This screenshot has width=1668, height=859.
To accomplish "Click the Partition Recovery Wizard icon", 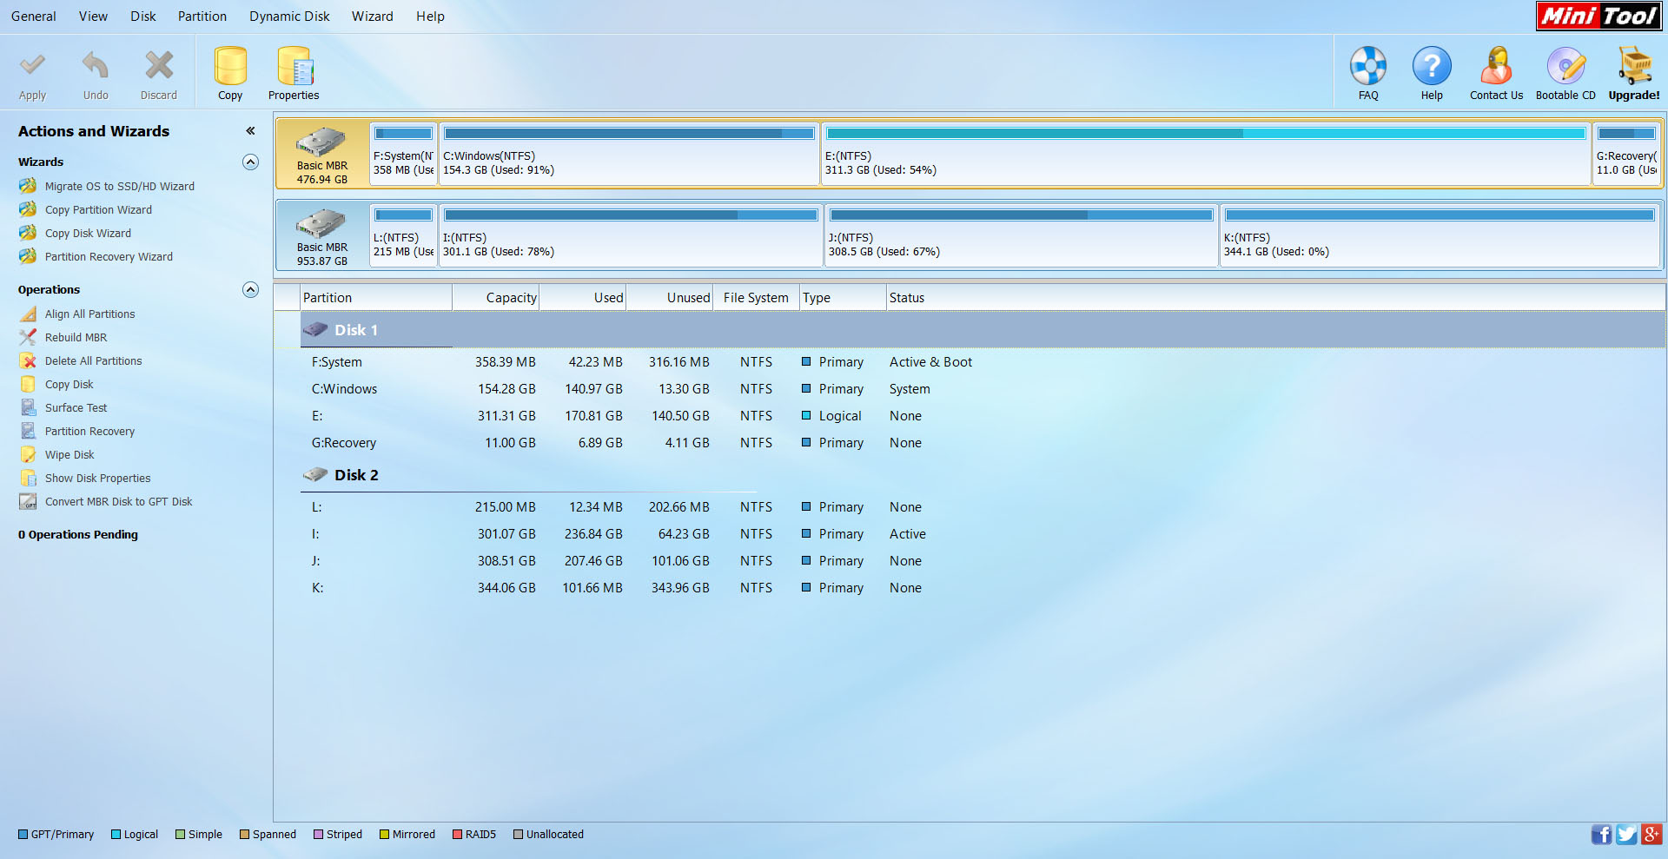I will tap(28, 256).
